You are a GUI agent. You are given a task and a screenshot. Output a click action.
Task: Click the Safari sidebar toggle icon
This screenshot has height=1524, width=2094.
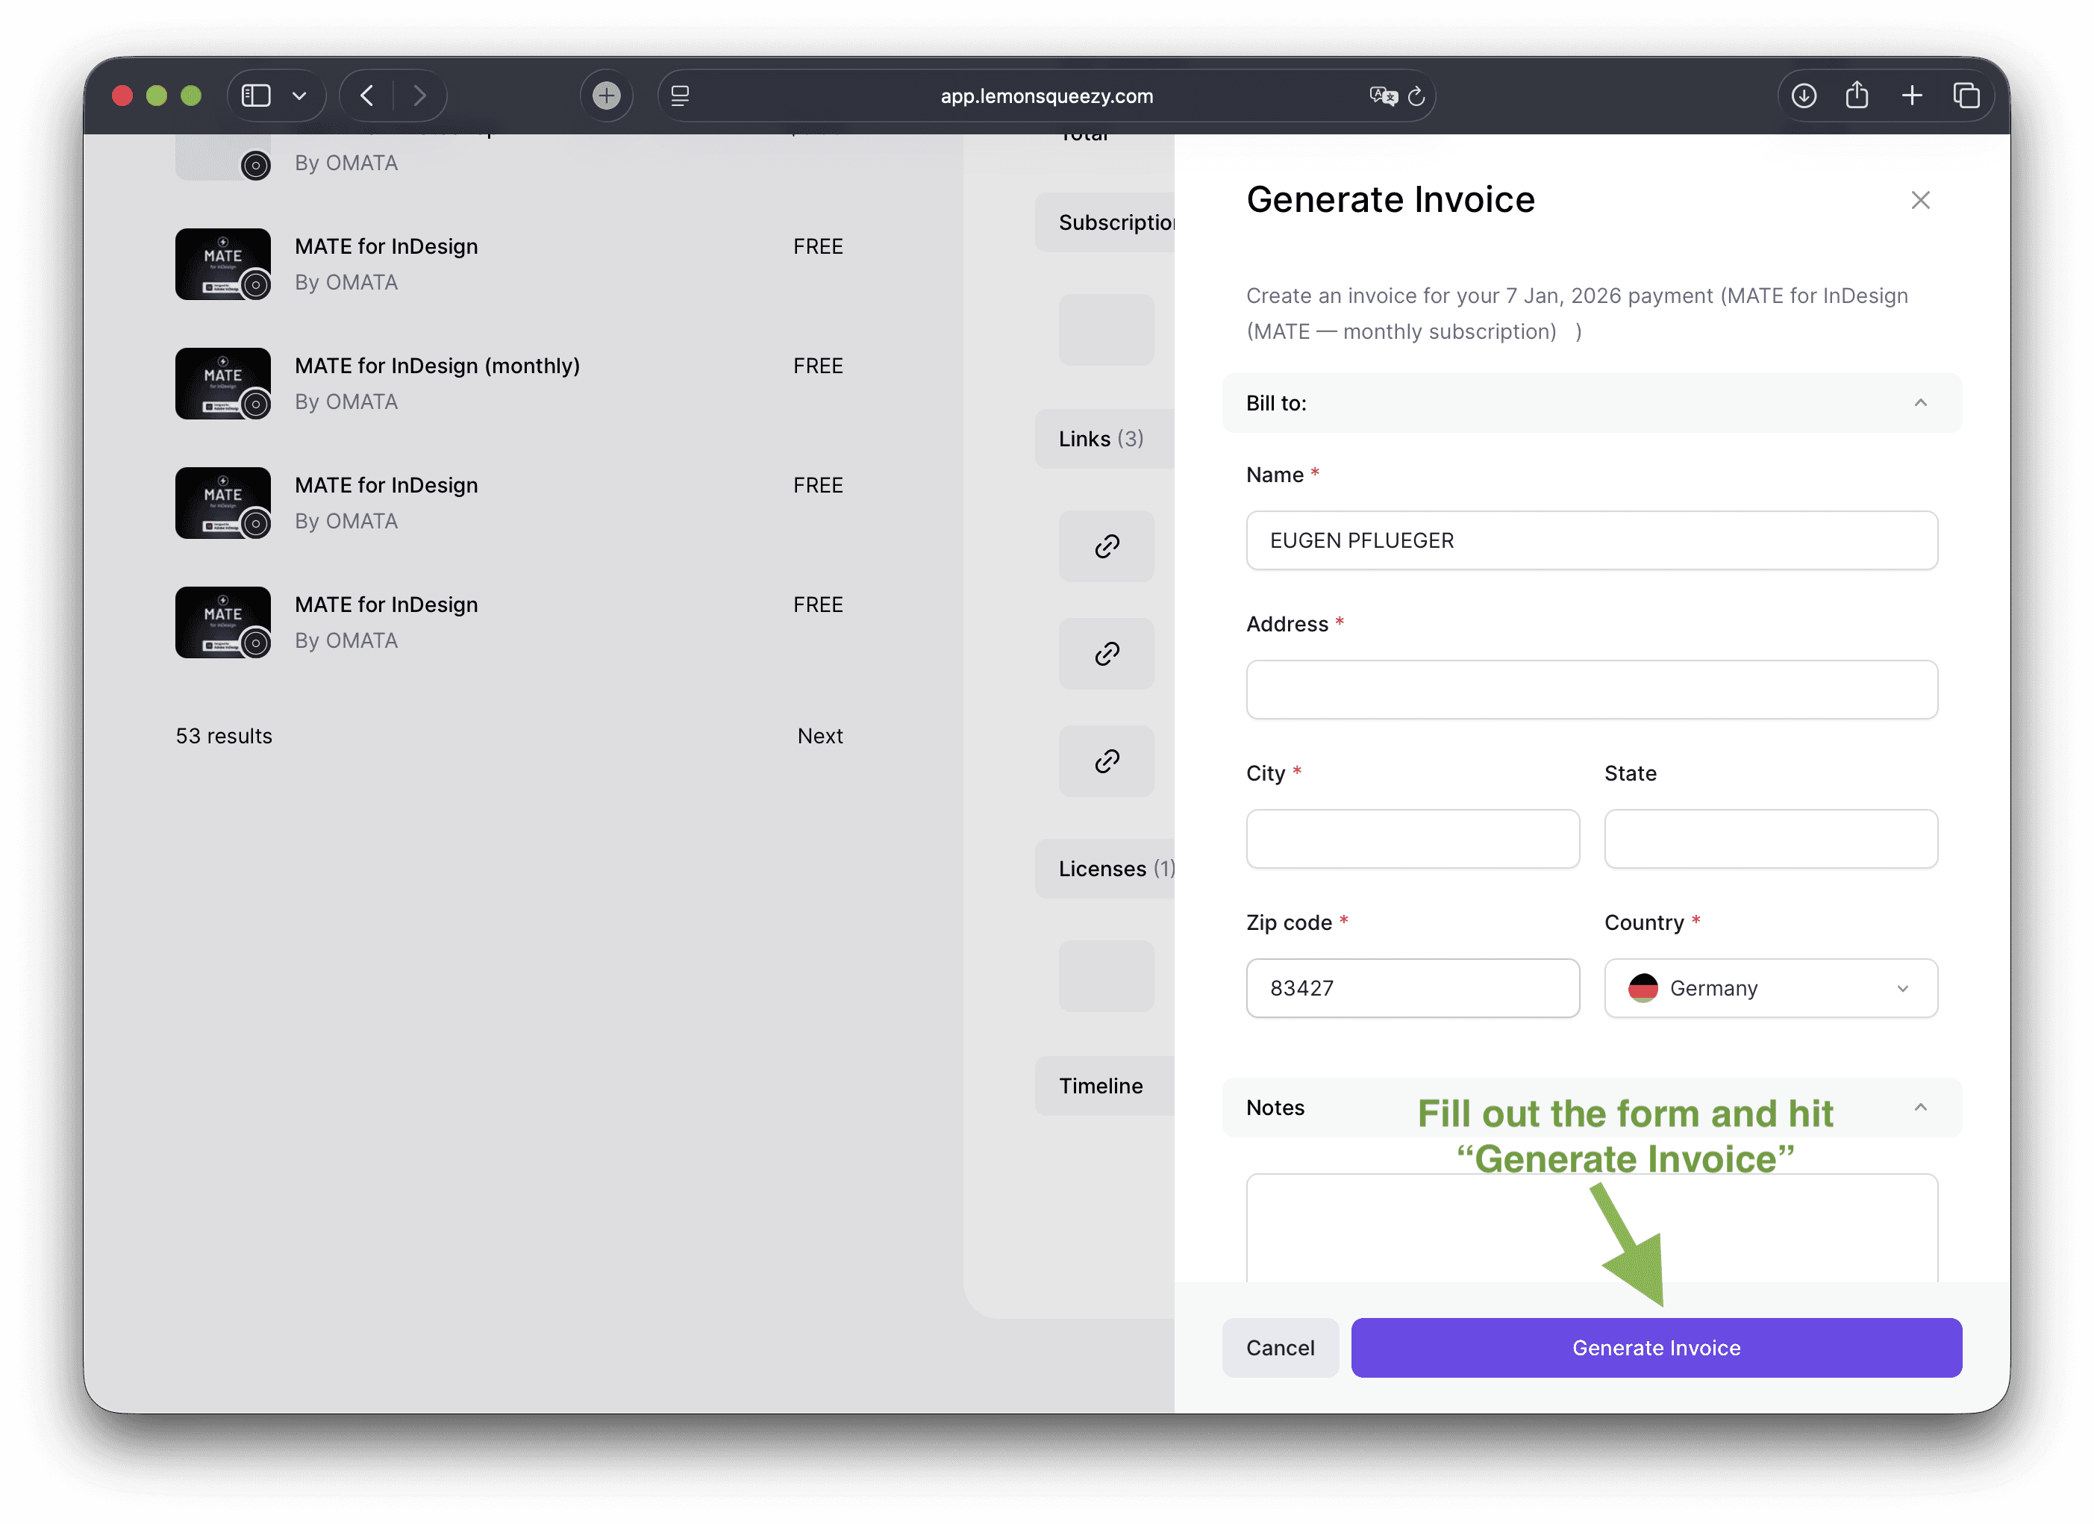(x=256, y=95)
